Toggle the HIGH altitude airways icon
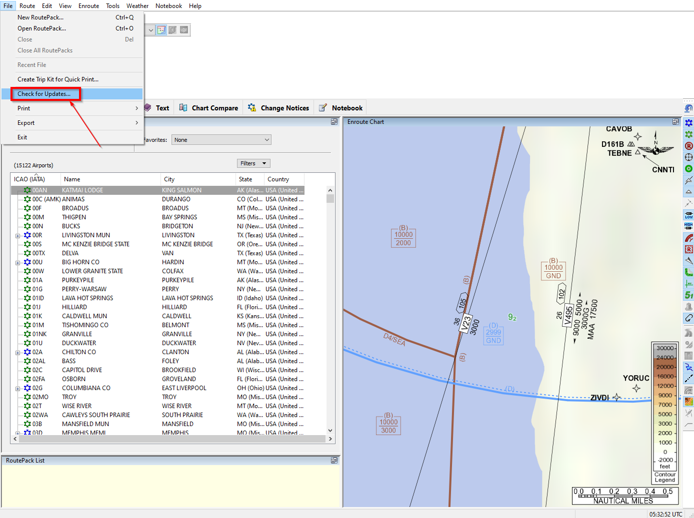 coord(688,226)
